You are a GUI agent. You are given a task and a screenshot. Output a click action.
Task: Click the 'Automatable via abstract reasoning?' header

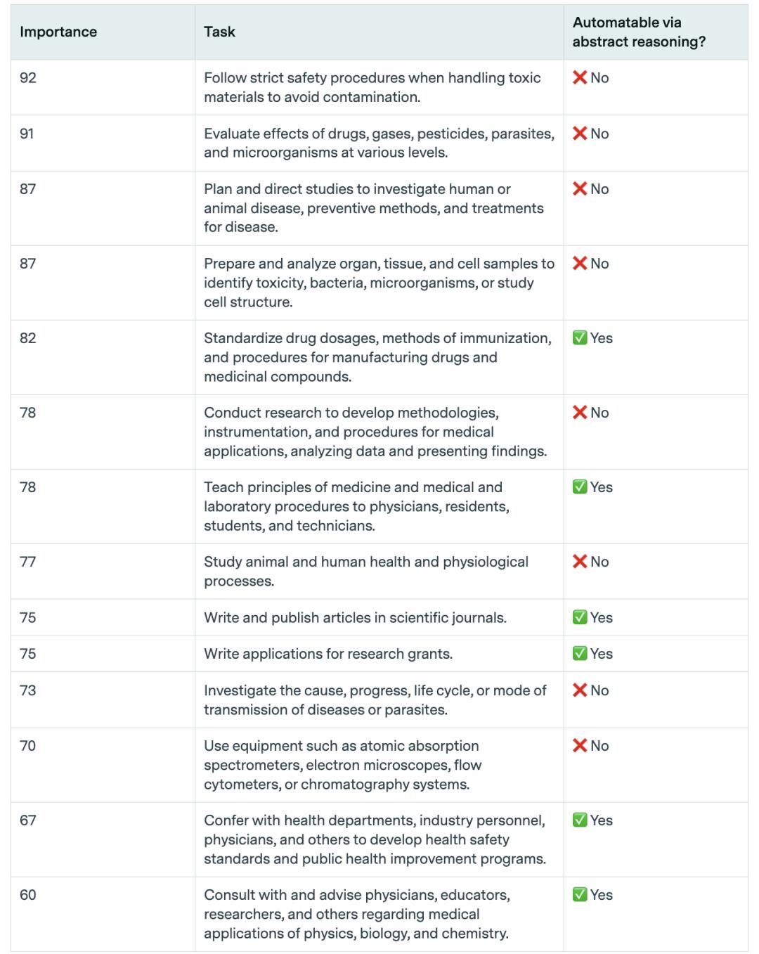638,32
